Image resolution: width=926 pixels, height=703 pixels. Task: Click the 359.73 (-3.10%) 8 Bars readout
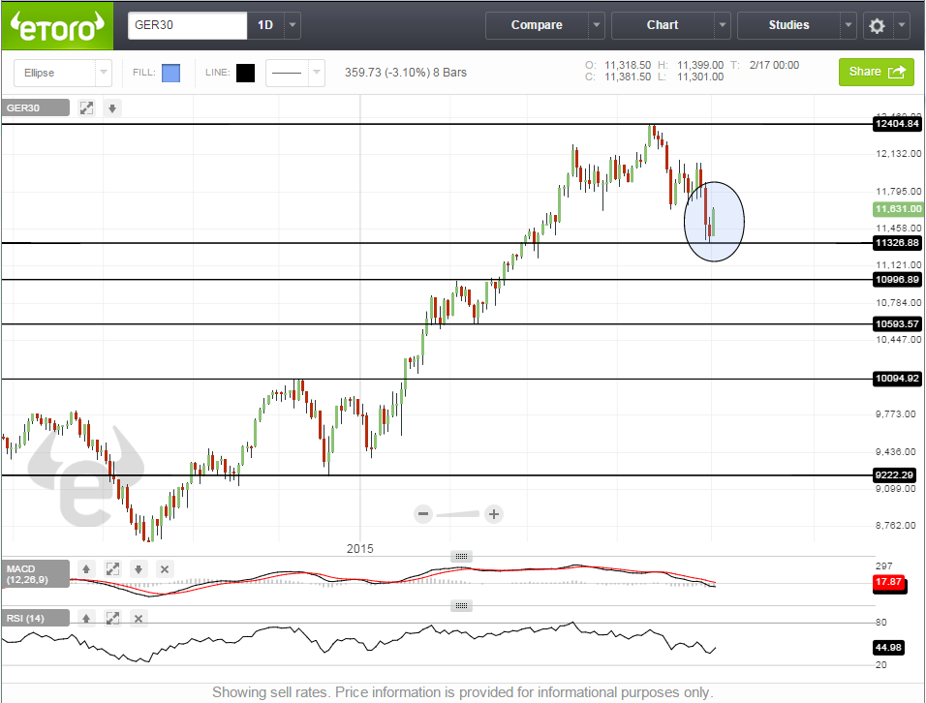coord(406,72)
